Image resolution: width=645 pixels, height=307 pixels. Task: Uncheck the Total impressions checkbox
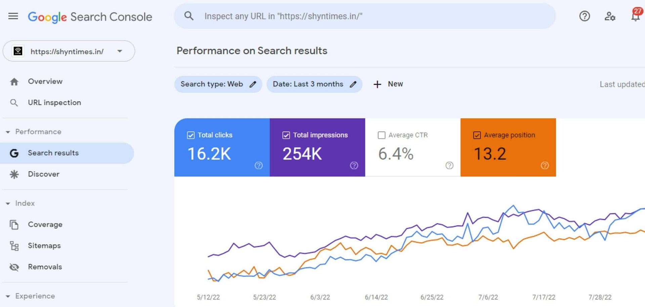pos(286,135)
